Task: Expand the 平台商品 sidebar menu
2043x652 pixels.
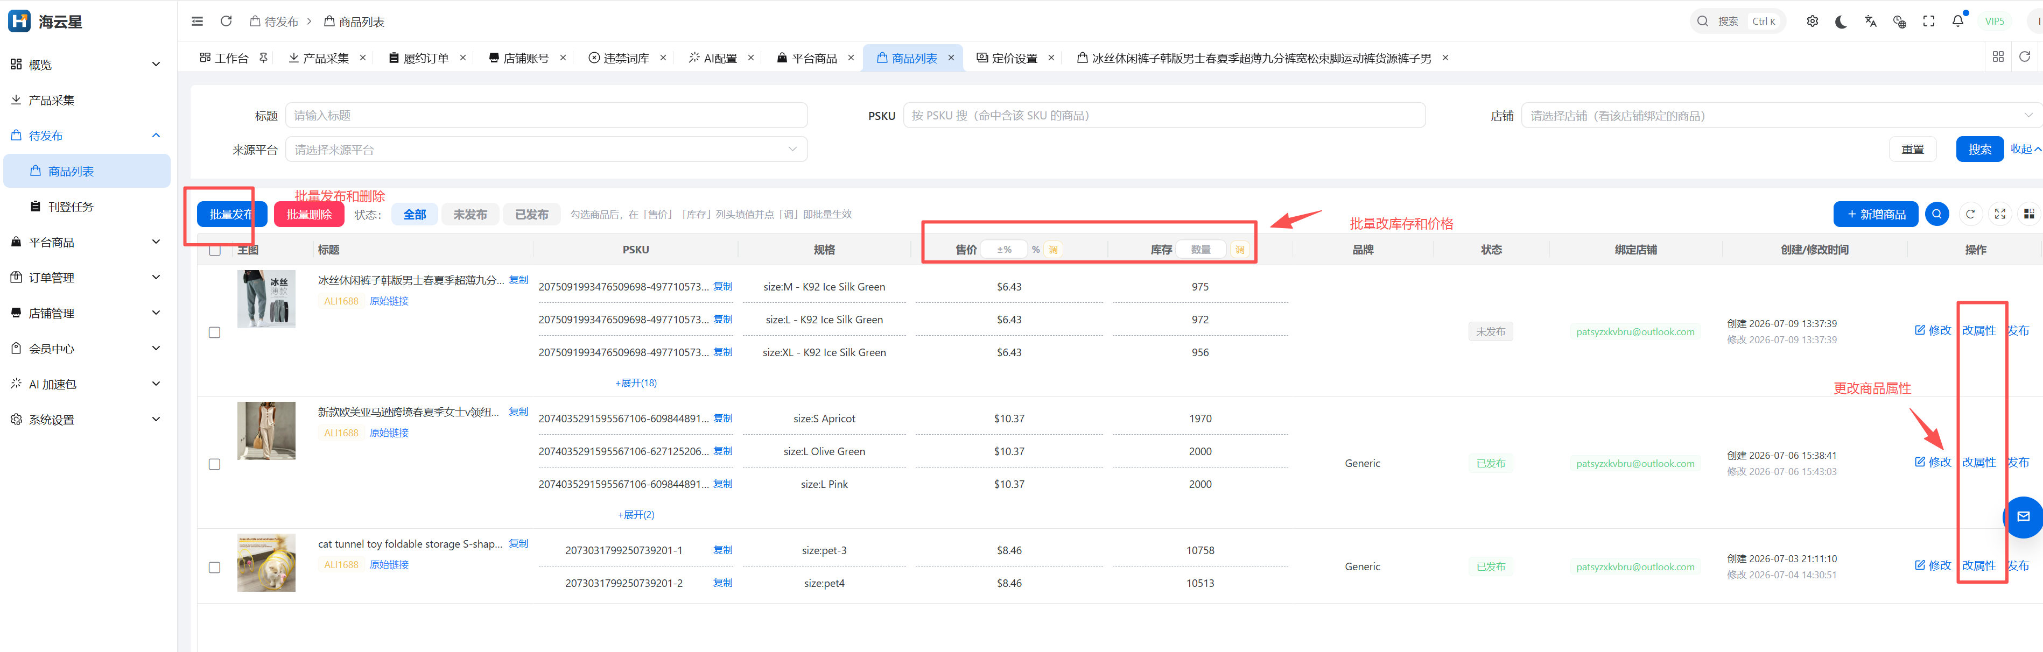Action: click(86, 243)
